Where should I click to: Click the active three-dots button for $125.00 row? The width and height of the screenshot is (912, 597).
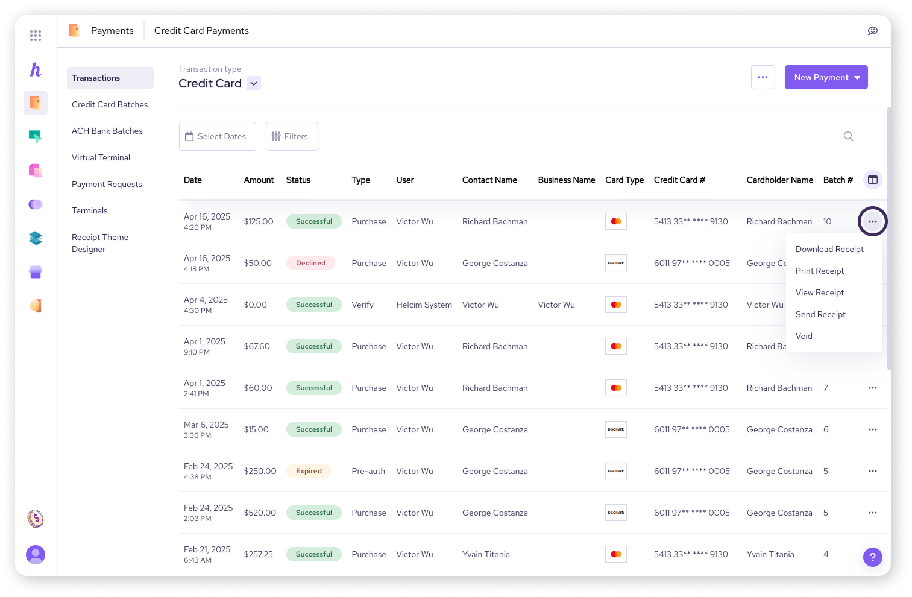point(872,221)
